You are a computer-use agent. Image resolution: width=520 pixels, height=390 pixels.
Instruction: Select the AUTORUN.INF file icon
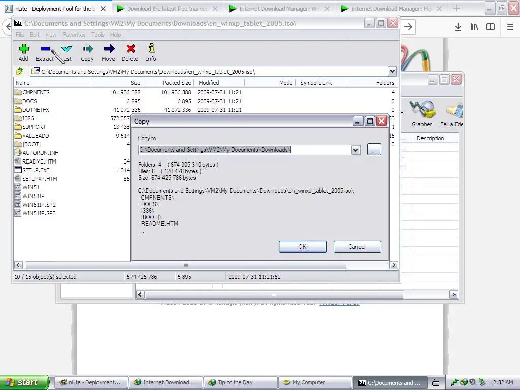18,152
